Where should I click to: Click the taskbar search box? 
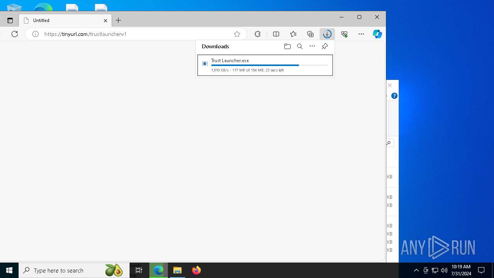tap(74, 270)
